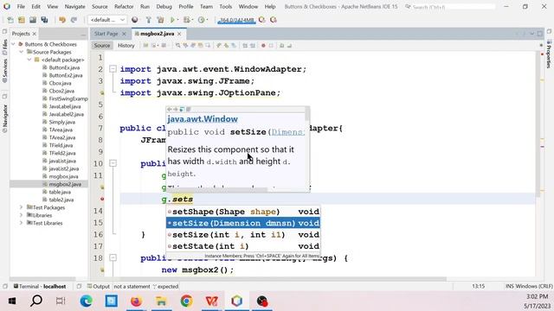
Task: Click the Undo toolbar icon
Action: [62, 20]
